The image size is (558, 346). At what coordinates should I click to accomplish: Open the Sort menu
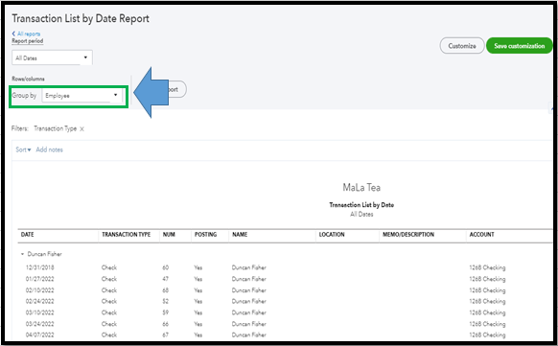click(23, 150)
